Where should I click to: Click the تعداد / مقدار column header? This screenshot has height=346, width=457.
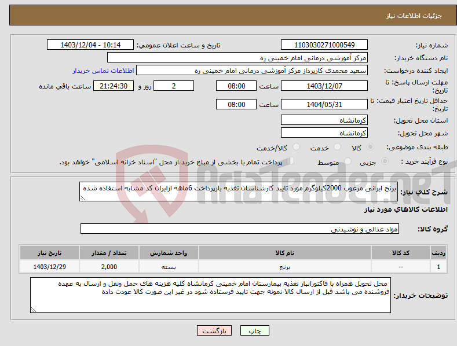pyautogui.click(x=109, y=253)
